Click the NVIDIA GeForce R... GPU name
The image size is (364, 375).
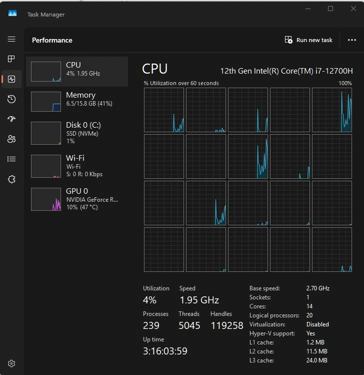pyautogui.click(x=92, y=200)
